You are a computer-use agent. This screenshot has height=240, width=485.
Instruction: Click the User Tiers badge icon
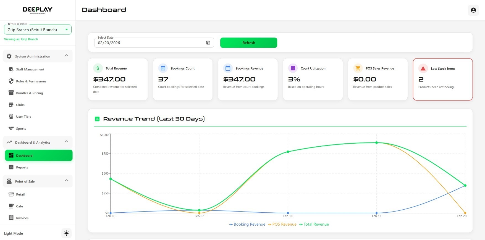[x=11, y=117]
